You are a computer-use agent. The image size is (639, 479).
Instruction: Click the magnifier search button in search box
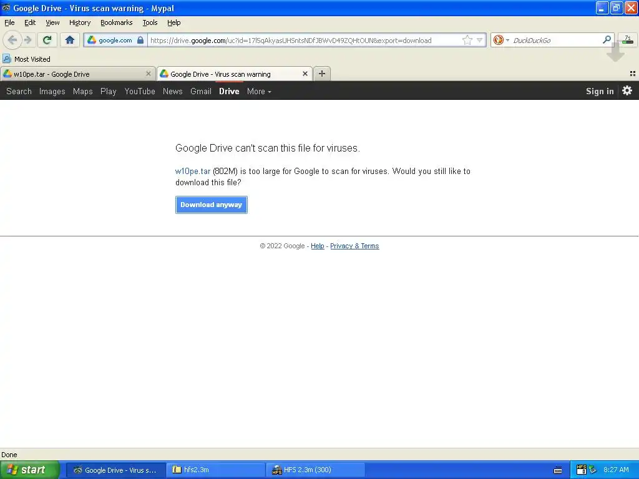607,40
